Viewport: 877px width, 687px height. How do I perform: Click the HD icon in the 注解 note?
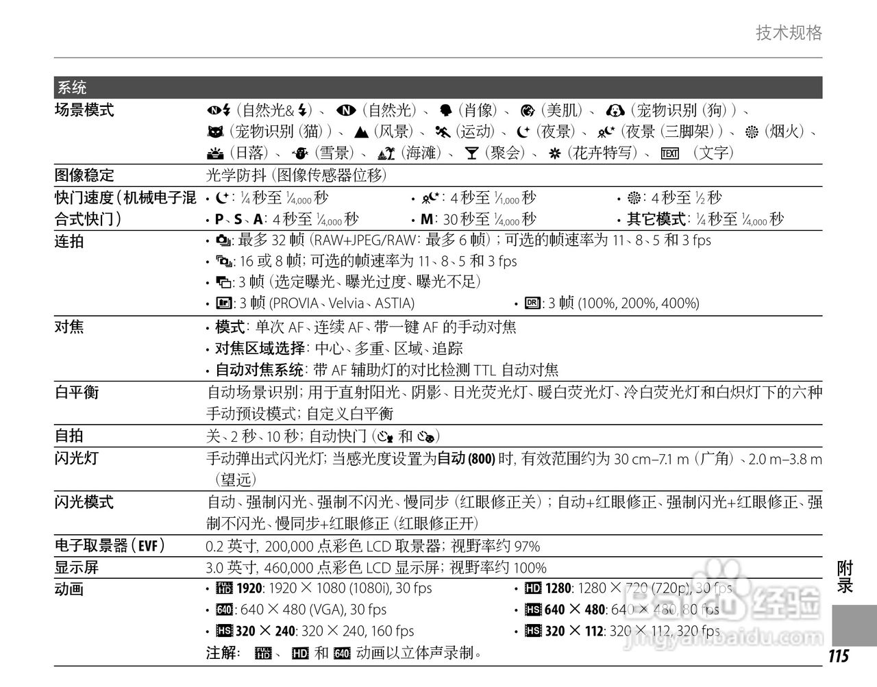[300, 653]
